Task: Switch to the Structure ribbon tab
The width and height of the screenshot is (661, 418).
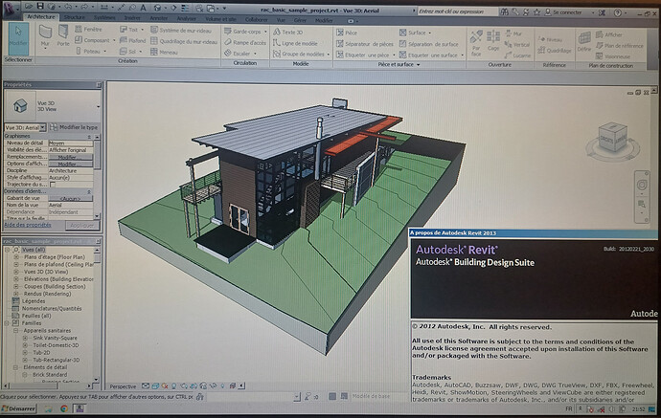Action: pyautogui.click(x=74, y=17)
